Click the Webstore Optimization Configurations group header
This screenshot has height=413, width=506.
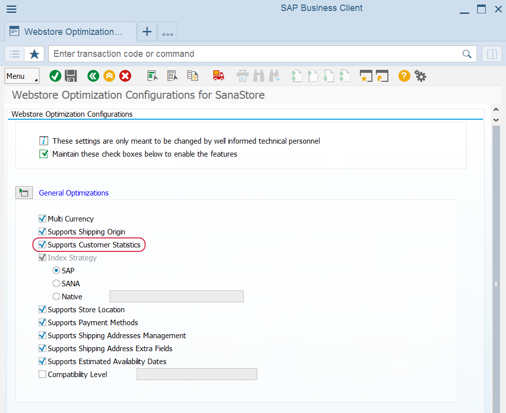72,114
